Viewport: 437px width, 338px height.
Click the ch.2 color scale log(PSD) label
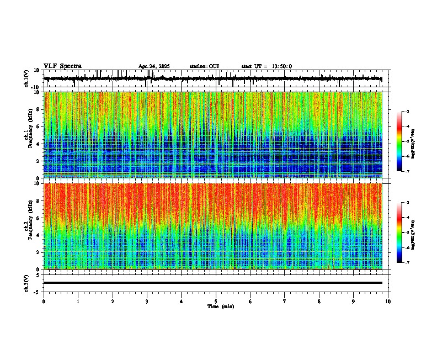(413, 235)
